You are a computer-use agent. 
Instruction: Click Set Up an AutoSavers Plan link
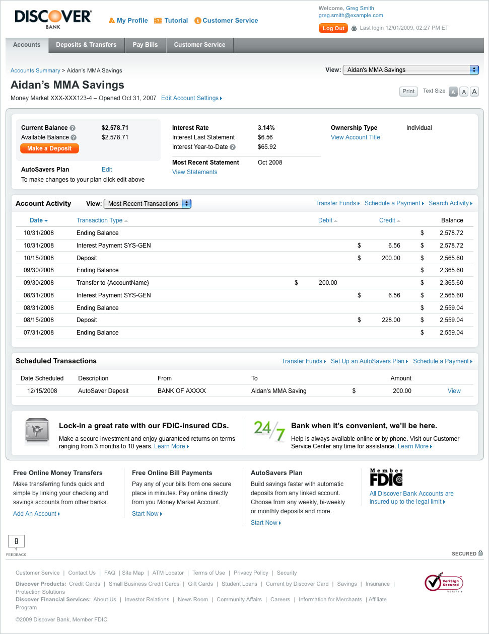tap(370, 361)
